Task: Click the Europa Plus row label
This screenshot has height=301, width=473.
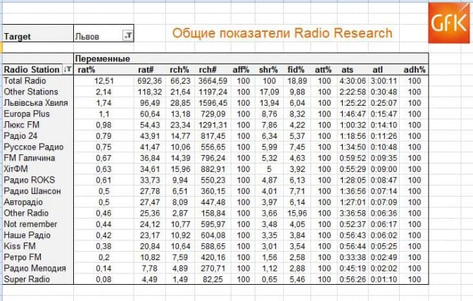Action: click(x=26, y=113)
